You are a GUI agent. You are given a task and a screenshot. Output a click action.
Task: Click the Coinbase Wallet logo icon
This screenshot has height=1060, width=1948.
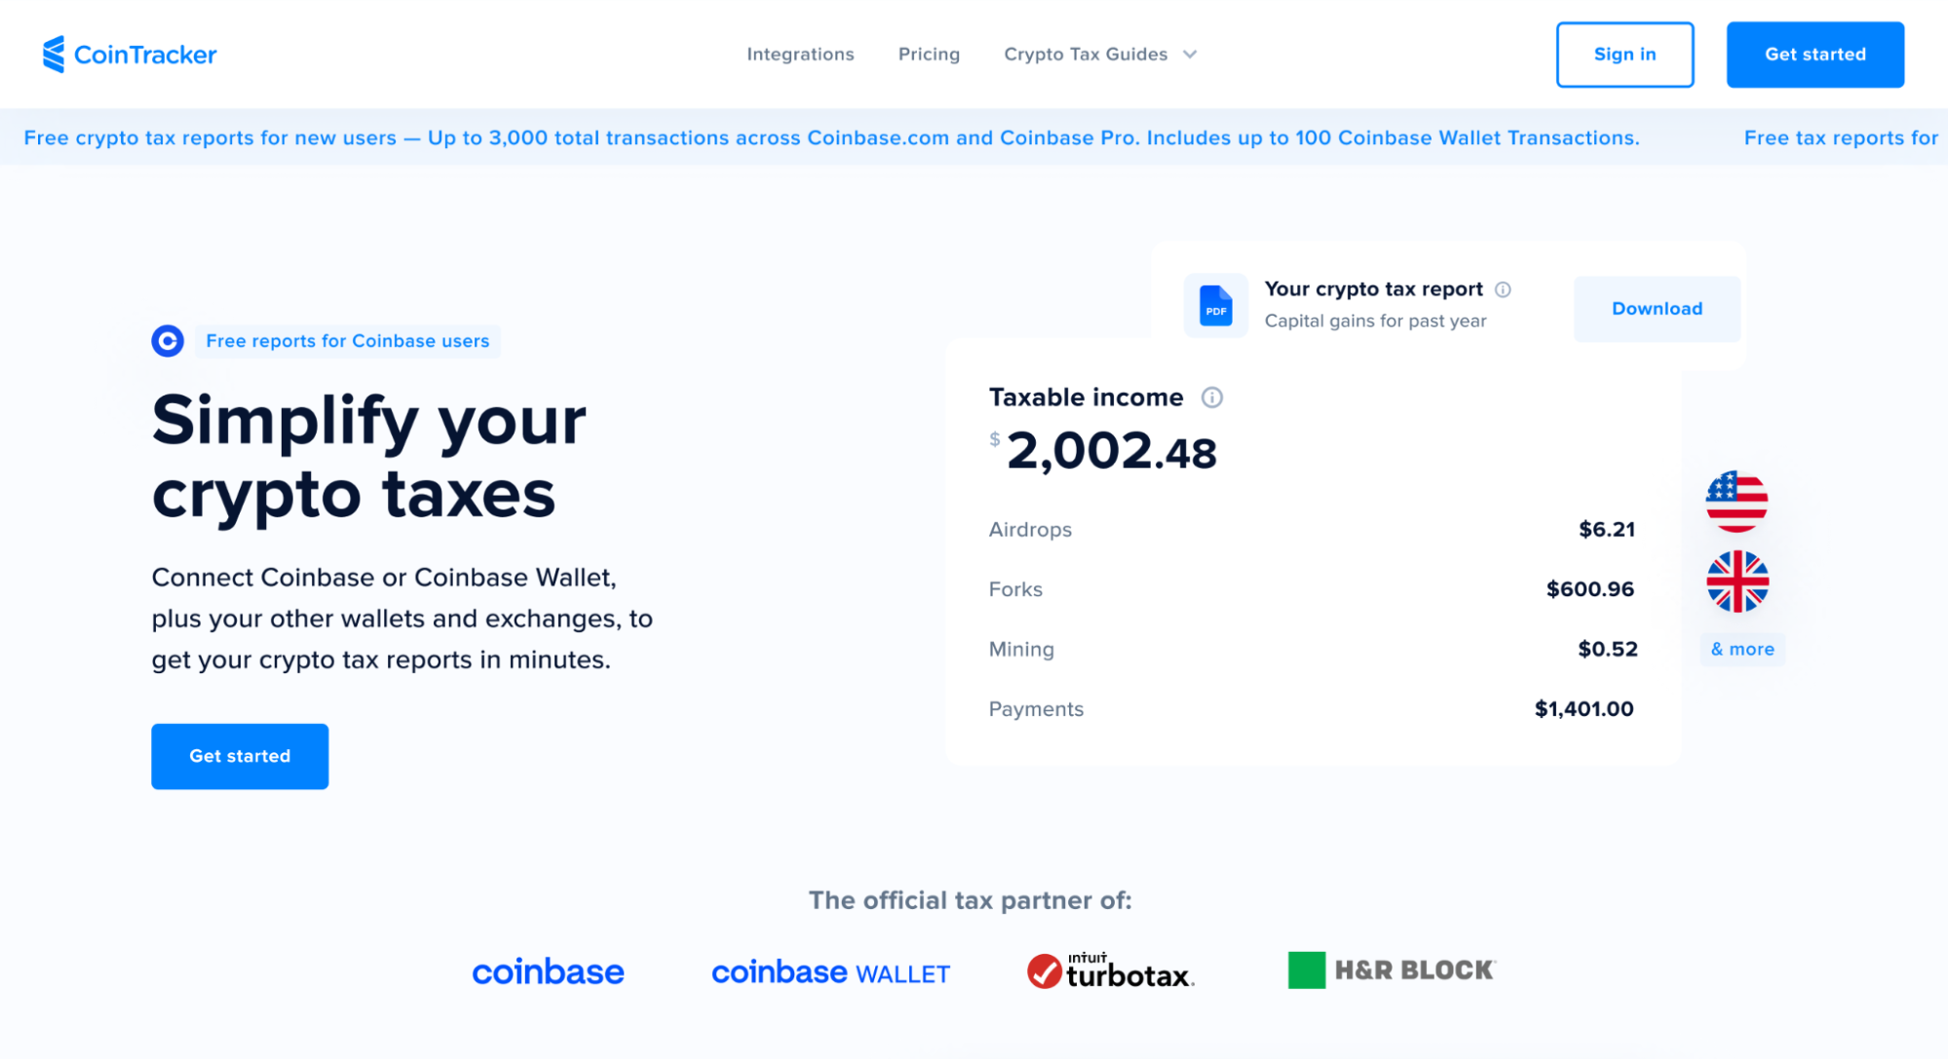829,971
